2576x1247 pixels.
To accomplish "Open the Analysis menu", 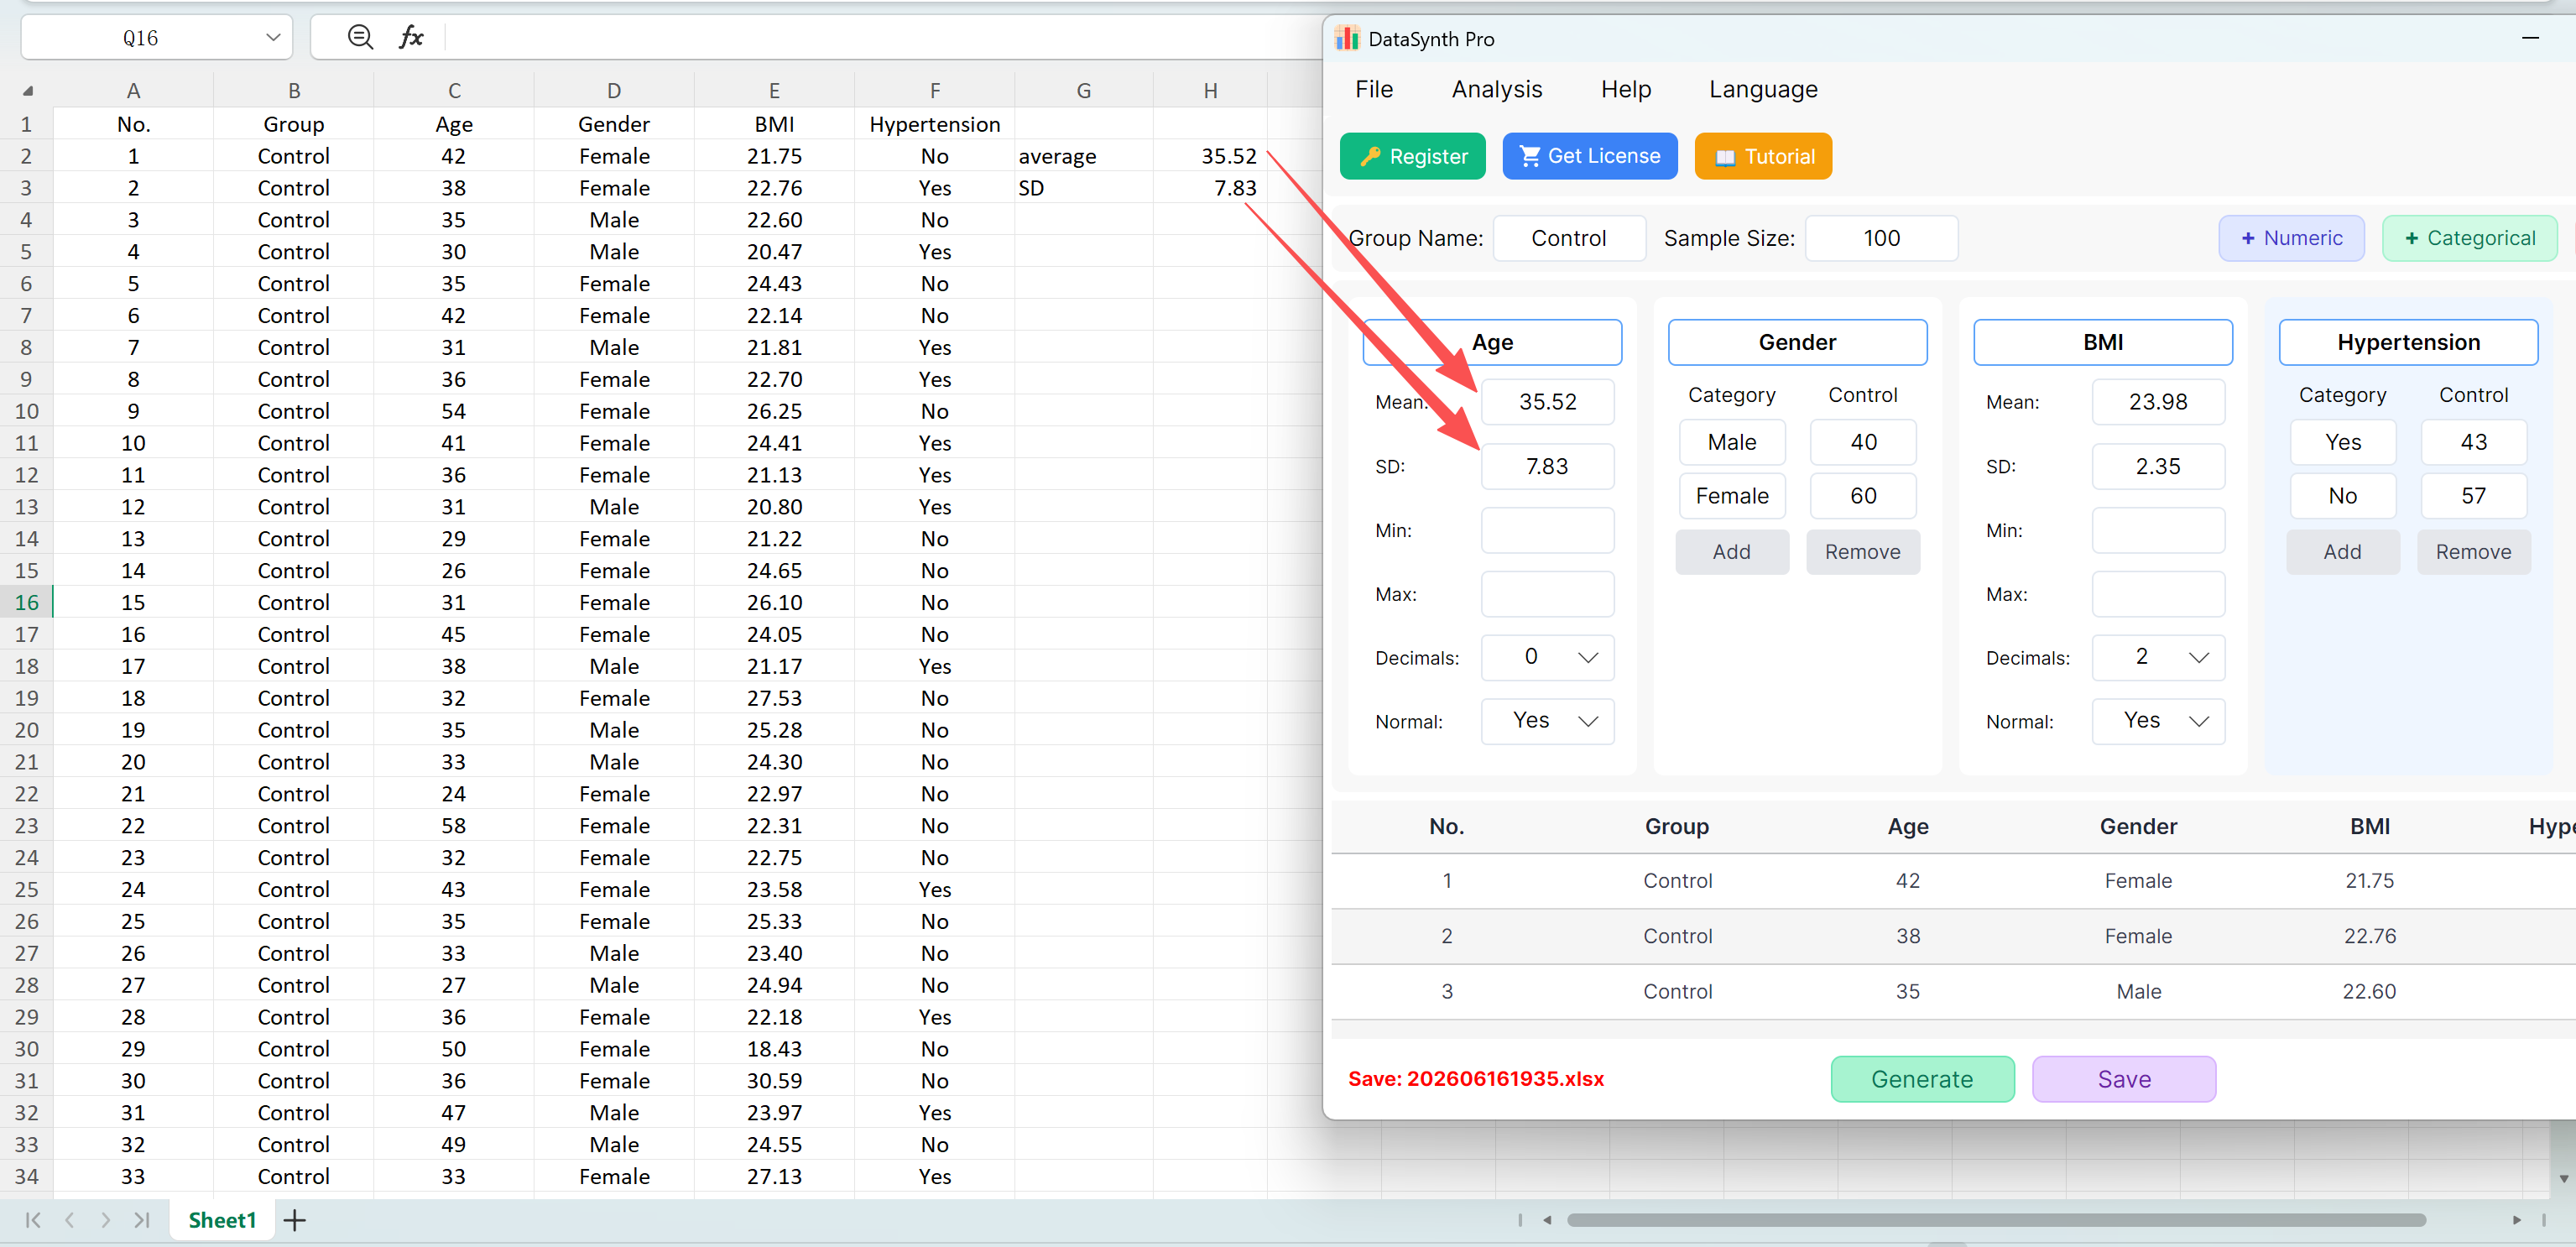I will 1496,89.
